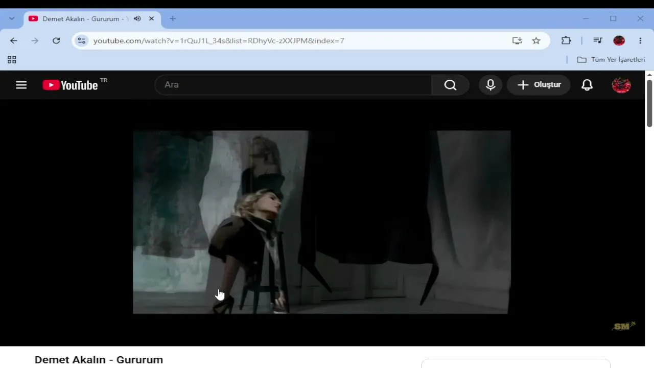Click the page vertical scrollbar thumb
The width and height of the screenshot is (654, 368).
click(649, 103)
